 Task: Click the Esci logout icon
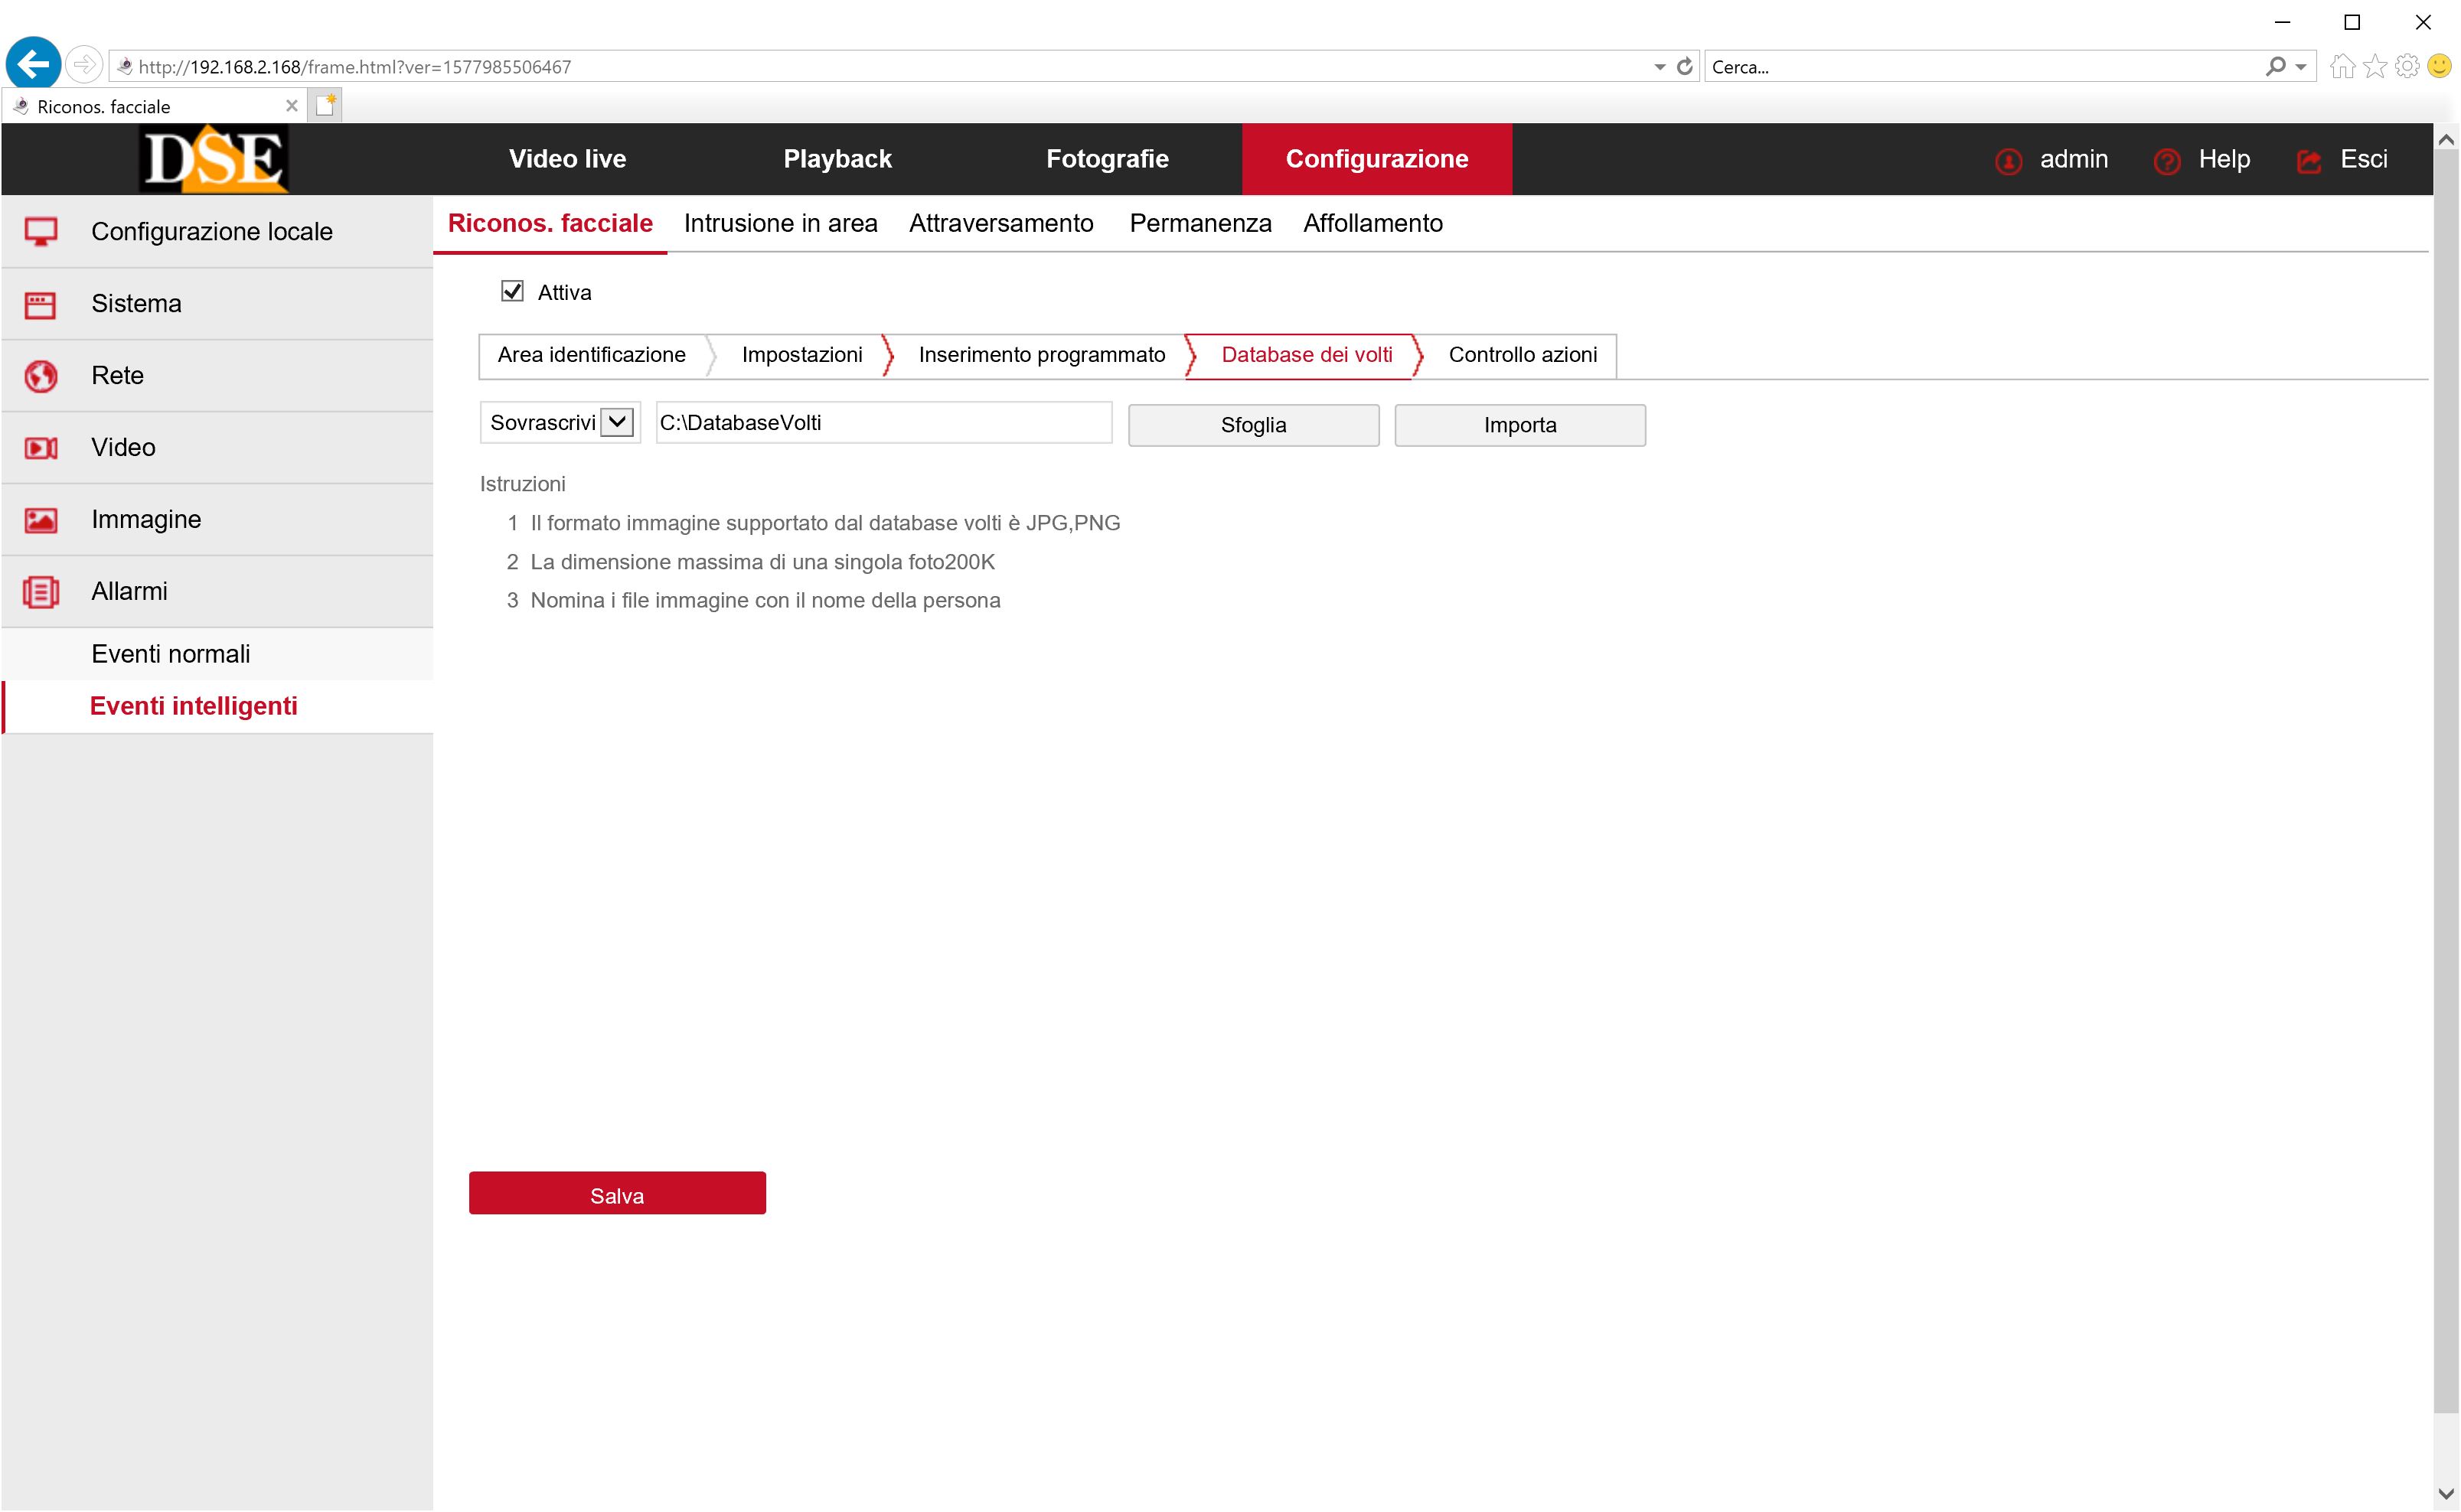(2309, 161)
